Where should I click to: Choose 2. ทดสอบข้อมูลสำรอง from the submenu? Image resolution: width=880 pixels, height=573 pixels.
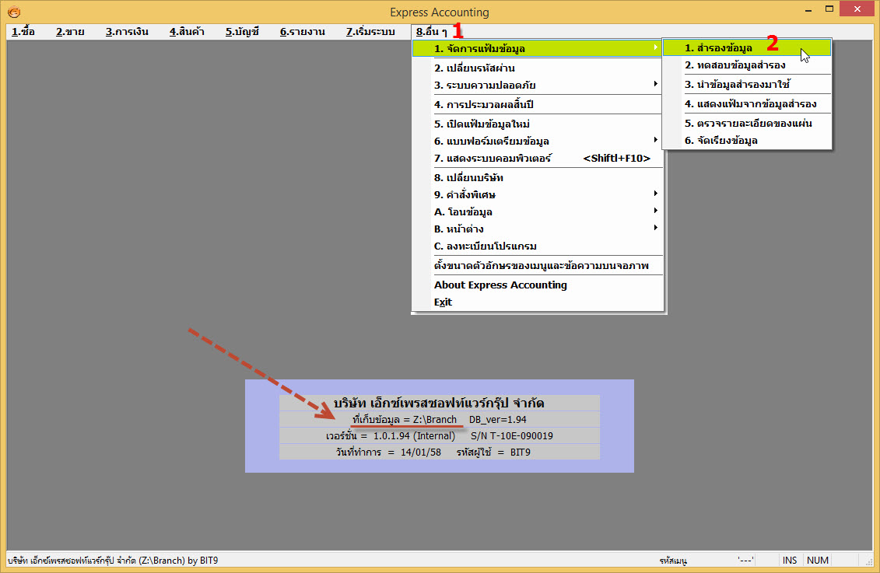735,65
